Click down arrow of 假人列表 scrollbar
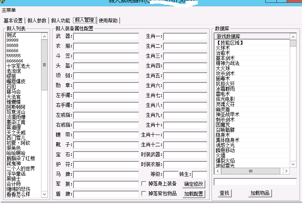Image resolution: width=302 pixels, height=204 pixels. pyautogui.click(x=44, y=195)
